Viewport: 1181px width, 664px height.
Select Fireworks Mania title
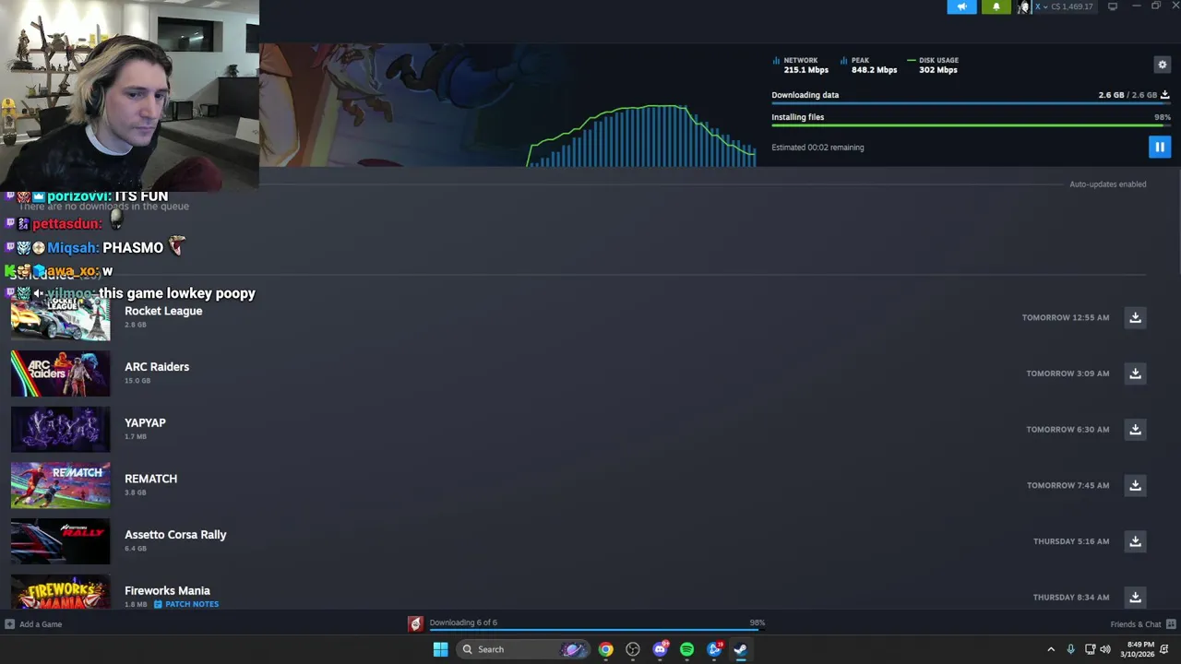coord(167,590)
